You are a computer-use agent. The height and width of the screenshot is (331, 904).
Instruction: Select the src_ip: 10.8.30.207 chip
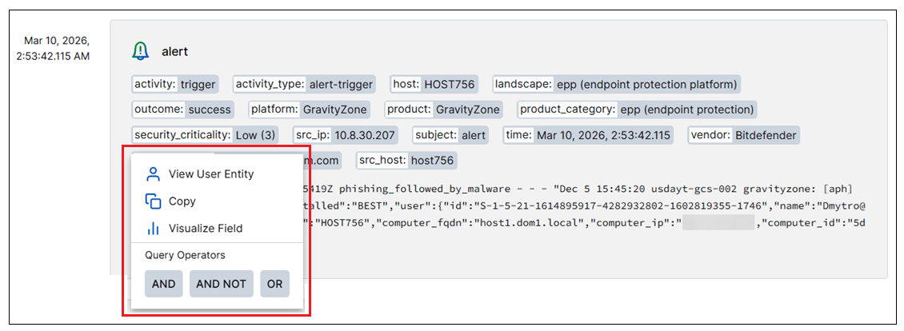(x=346, y=135)
